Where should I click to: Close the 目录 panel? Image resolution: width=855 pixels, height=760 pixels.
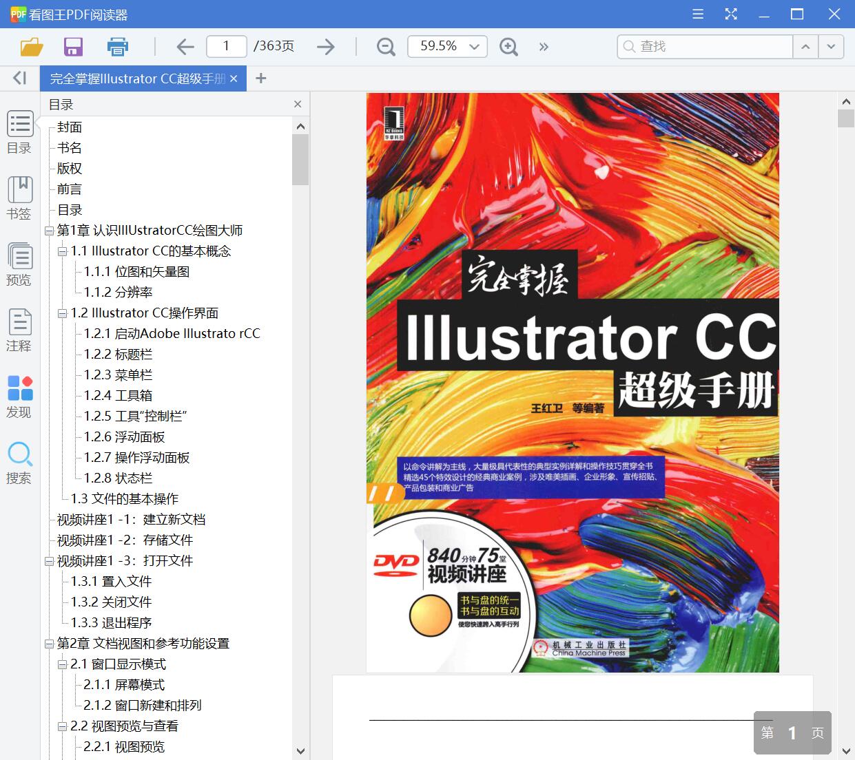tap(298, 104)
